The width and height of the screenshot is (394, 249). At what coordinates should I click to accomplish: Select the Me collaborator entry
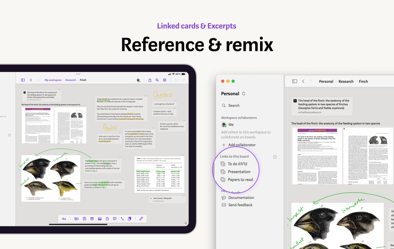(x=228, y=125)
